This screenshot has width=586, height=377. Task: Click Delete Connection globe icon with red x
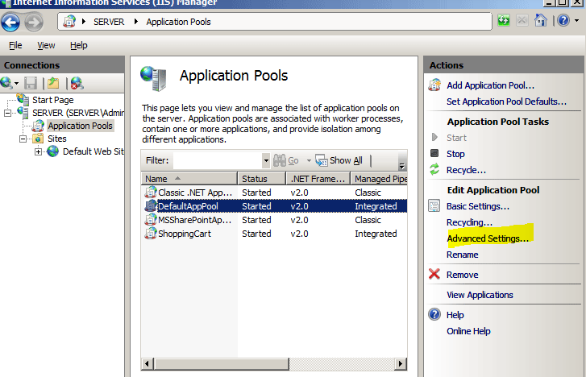(x=77, y=83)
